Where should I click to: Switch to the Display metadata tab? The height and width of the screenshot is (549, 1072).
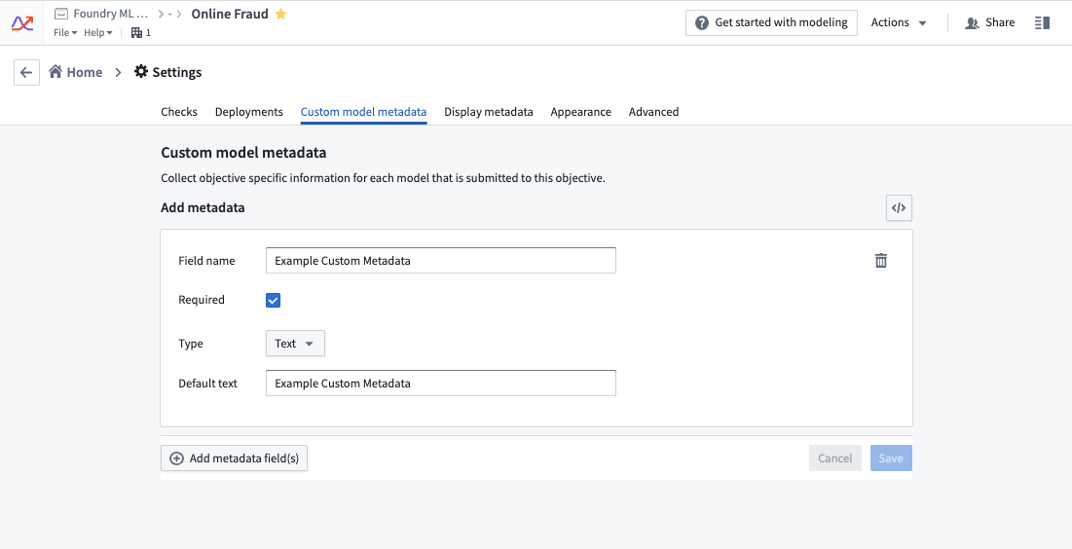click(489, 111)
